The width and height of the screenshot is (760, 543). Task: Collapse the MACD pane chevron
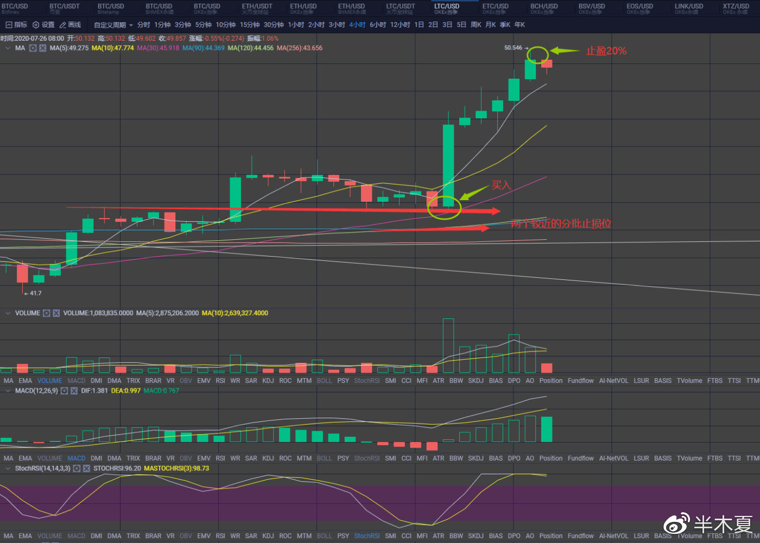click(8, 391)
